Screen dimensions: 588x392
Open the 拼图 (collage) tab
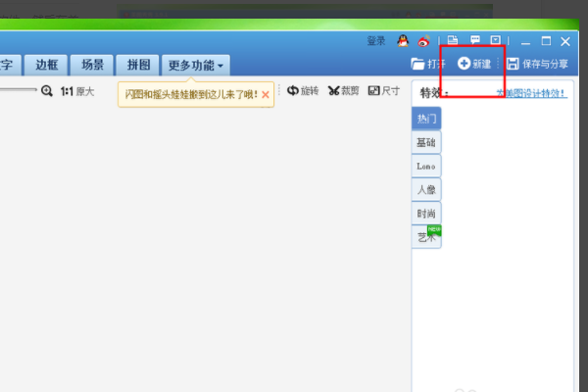click(138, 66)
